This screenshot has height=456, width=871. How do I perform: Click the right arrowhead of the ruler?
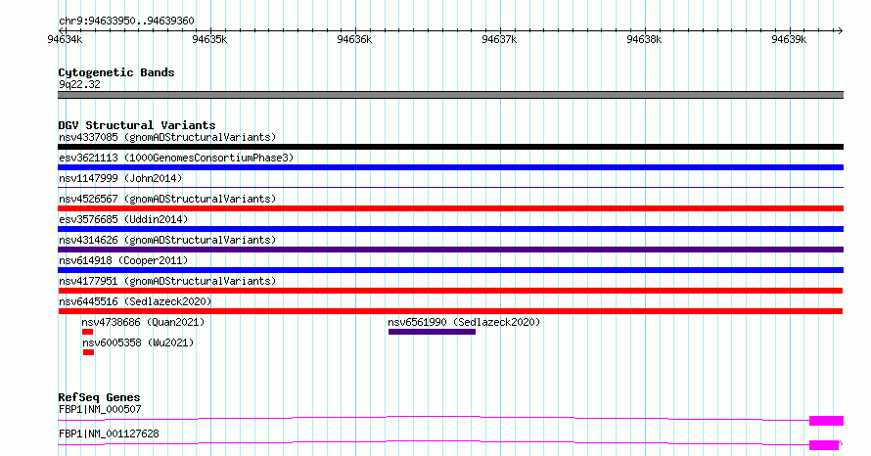[x=840, y=30]
